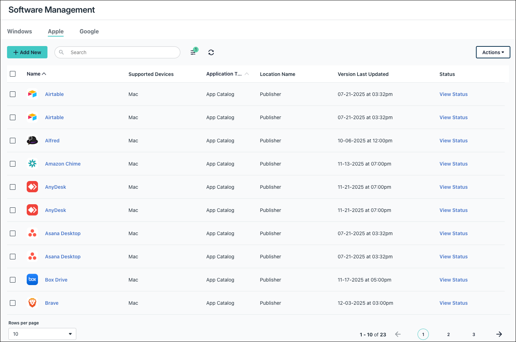Open View Status for Box Drive

click(x=453, y=279)
